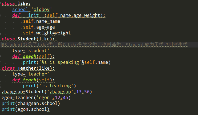
Task: Click the 'school' attribute in class like
Action: coord(20,10)
